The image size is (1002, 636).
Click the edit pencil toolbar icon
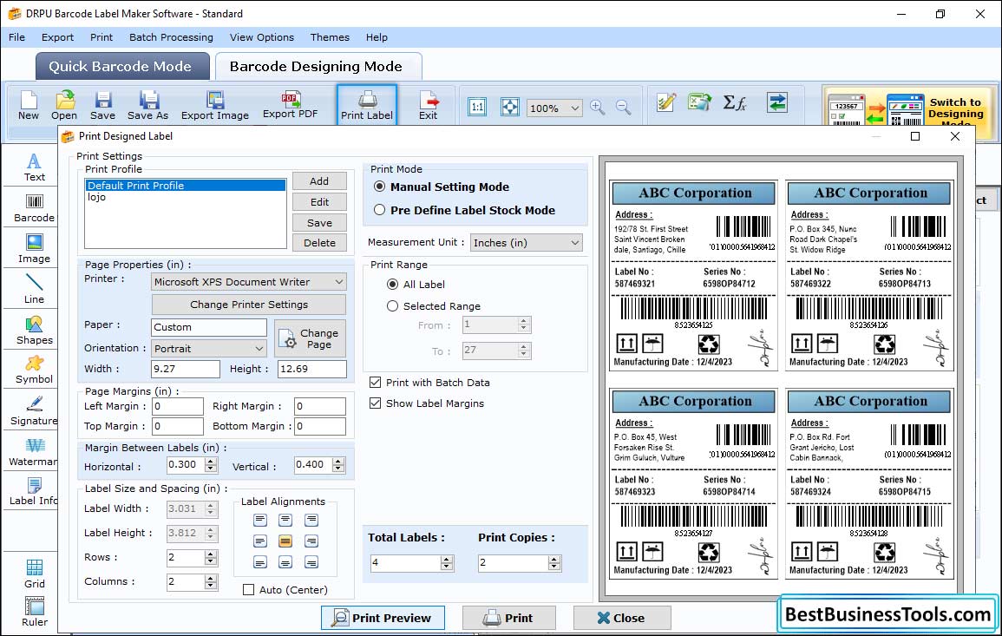[666, 102]
